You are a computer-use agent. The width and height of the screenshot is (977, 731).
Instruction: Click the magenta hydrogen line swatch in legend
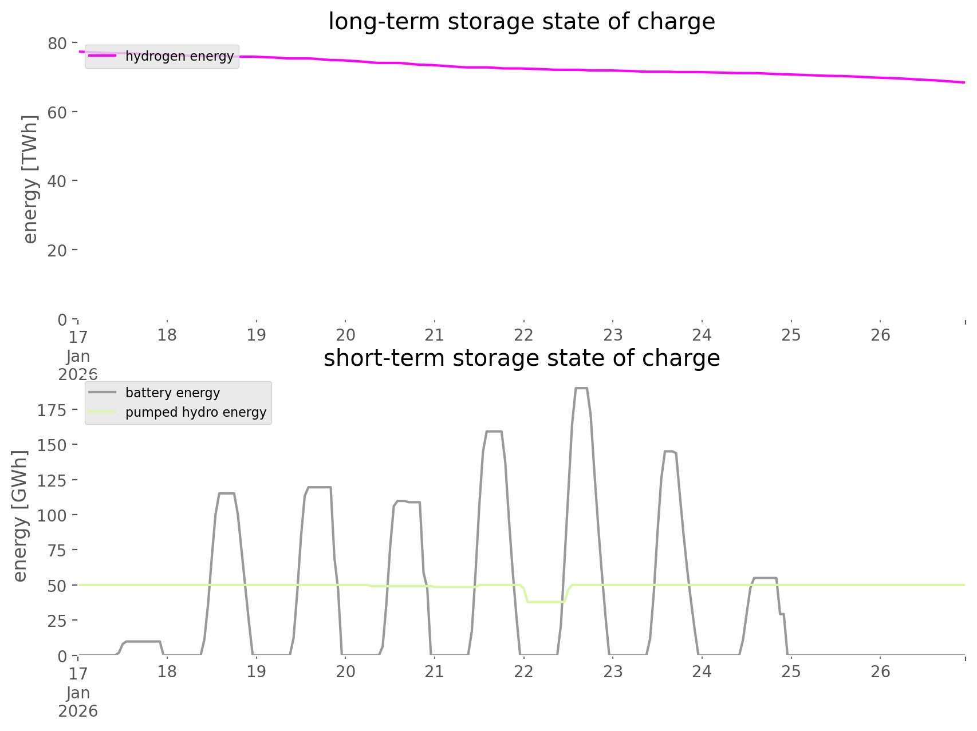click(x=103, y=56)
